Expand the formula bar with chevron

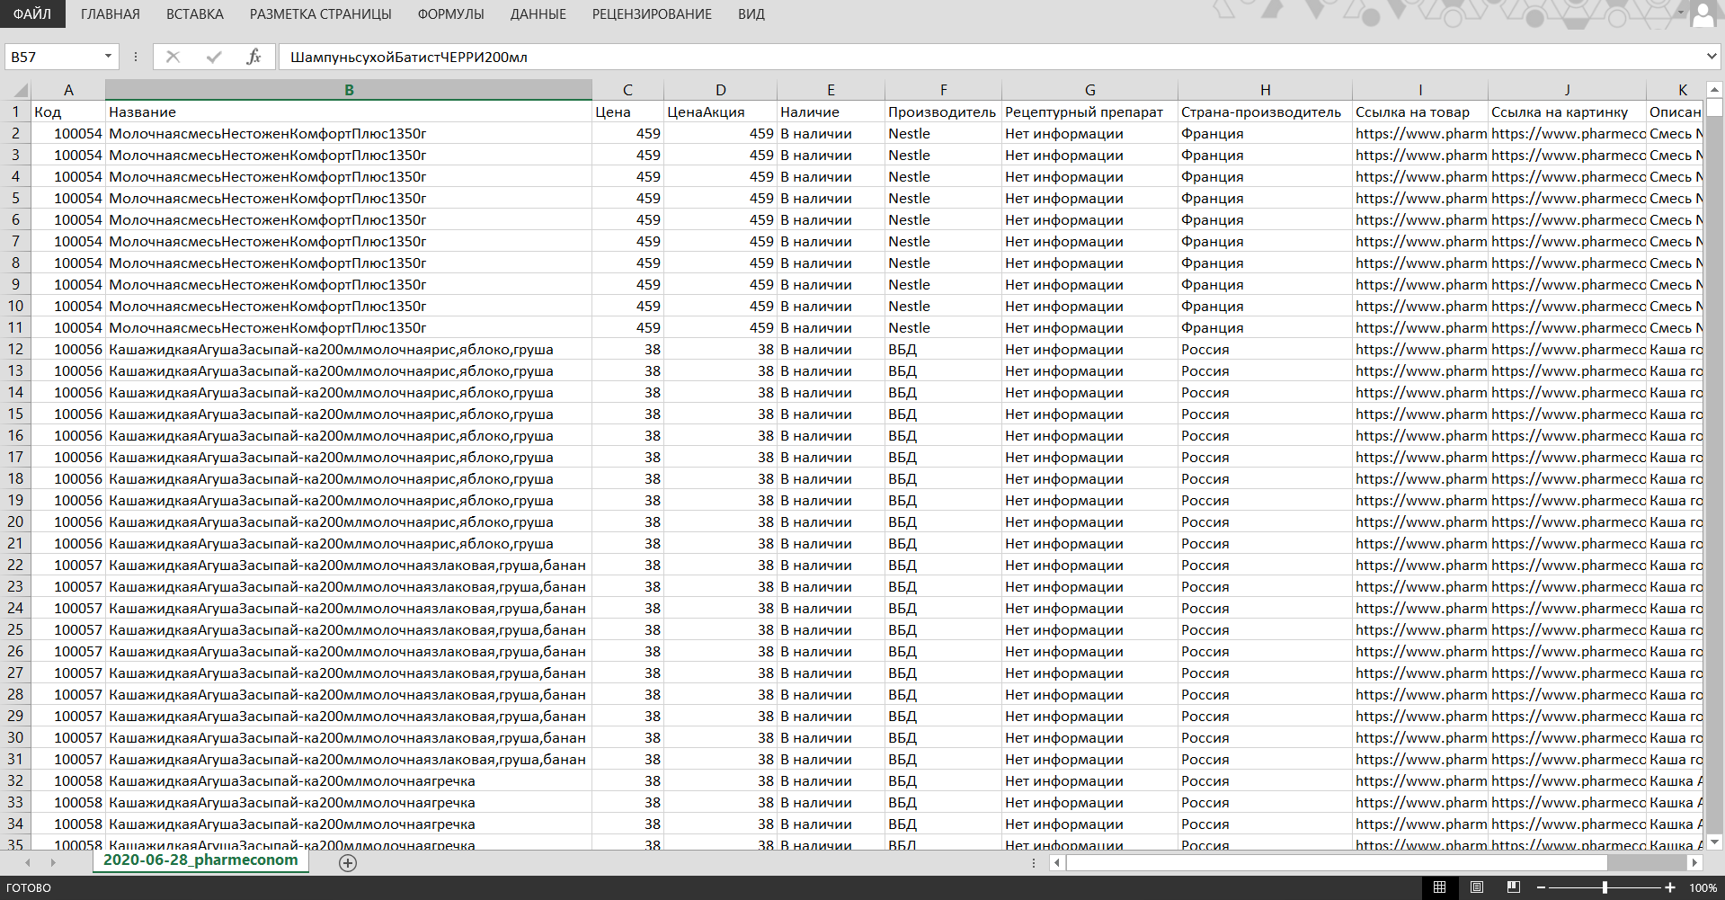[x=1712, y=57]
